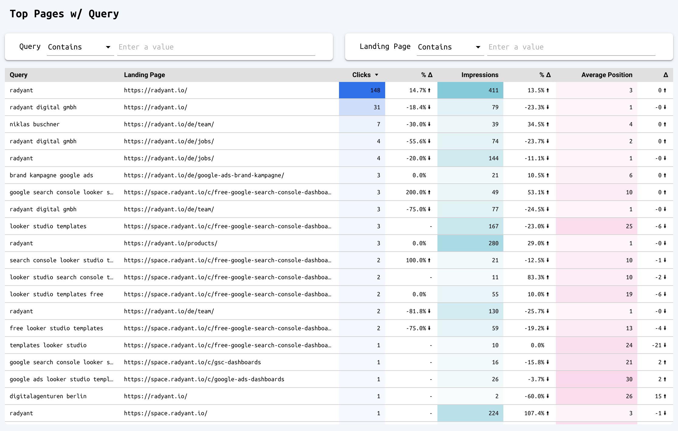This screenshot has width=678, height=431.
Task: Click the 'brand kampagne google ads' query
Action: 51,175
